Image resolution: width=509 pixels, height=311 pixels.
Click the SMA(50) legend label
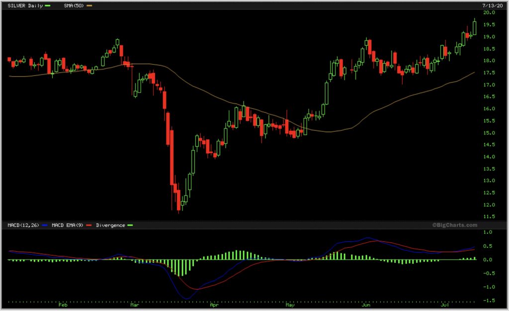pyautogui.click(x=74, y=5)
